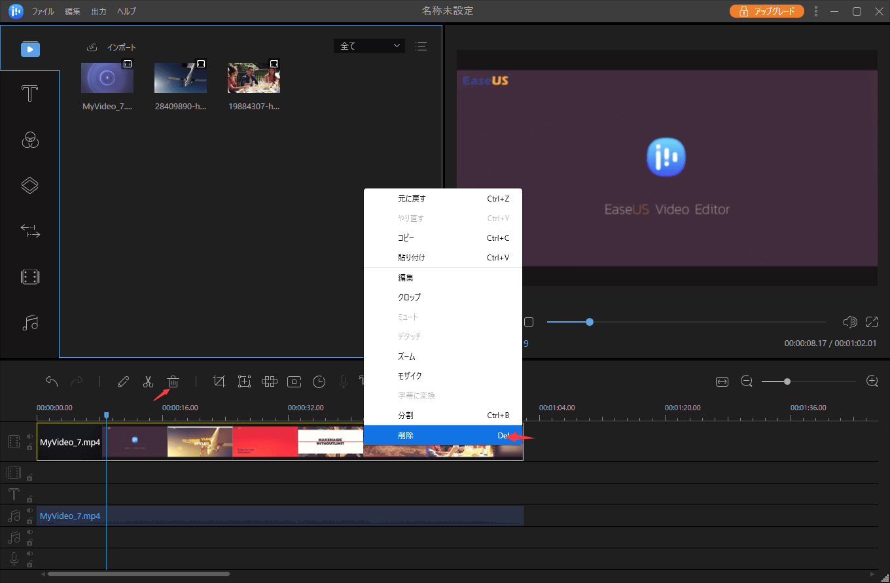
Task: Click the pencil Edit tool
Action: (x=123, y=381)
